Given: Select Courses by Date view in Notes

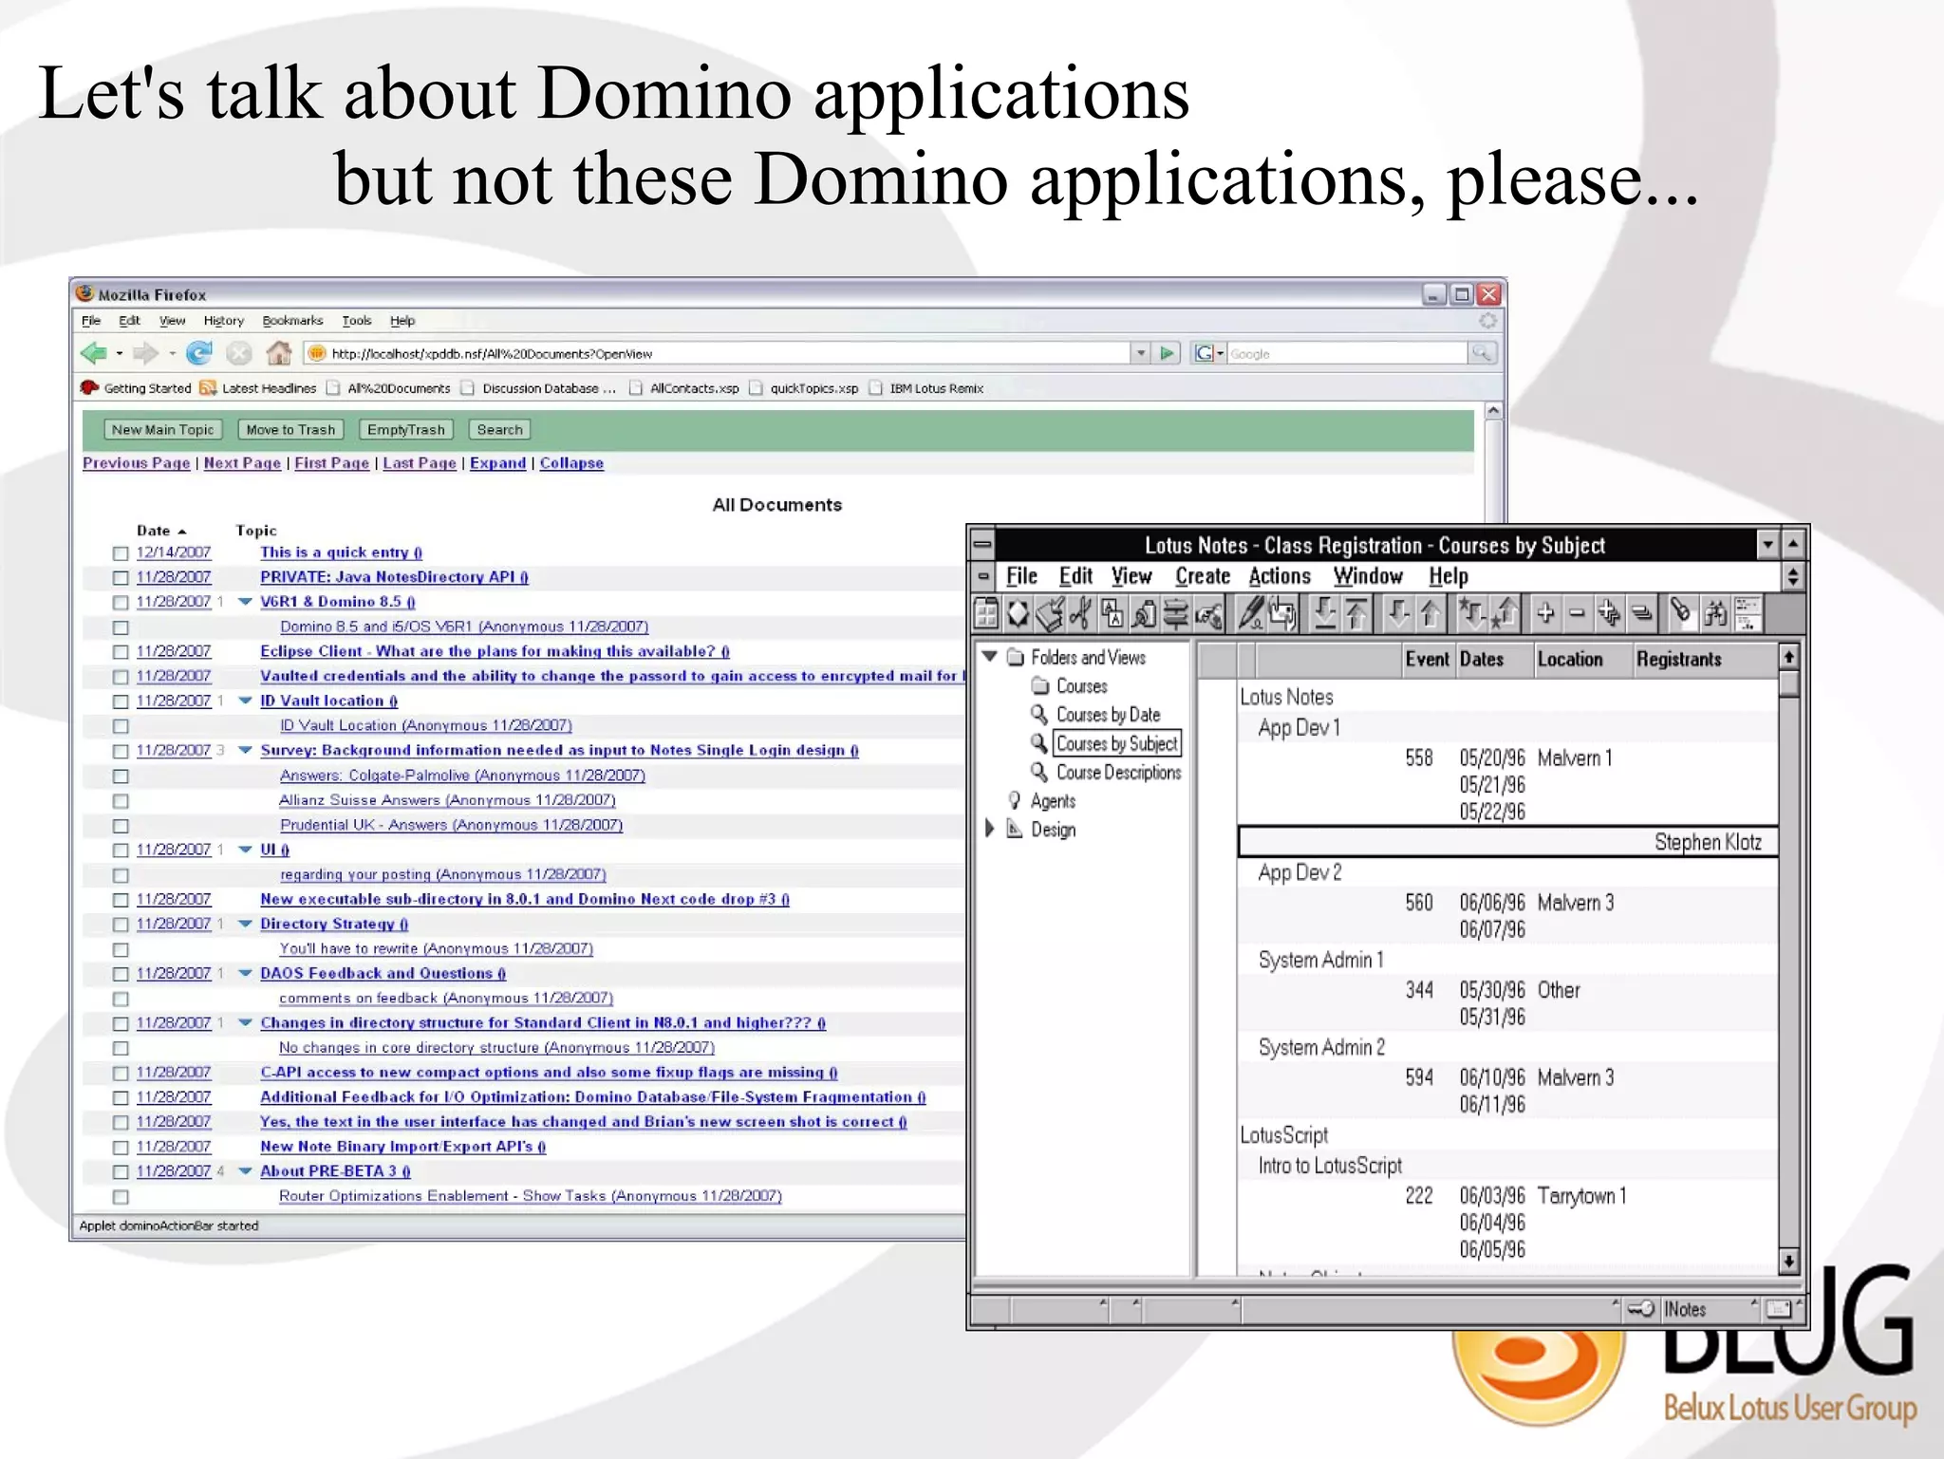Looking at the screenshot, I should pos(1108,715).
